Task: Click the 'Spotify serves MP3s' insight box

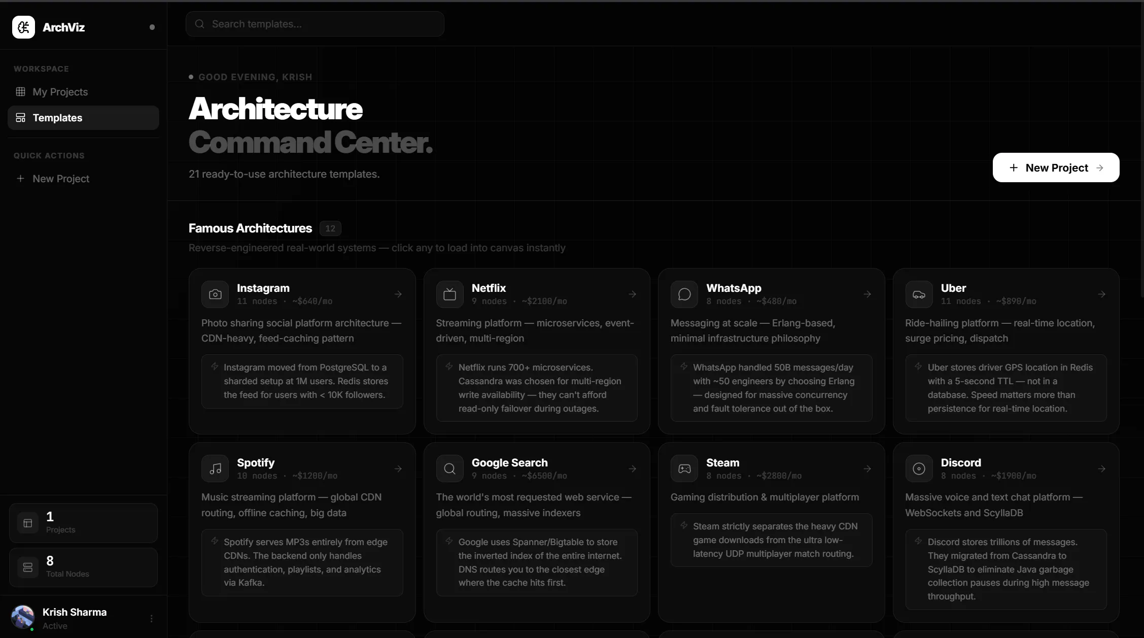Action: (x=302, y=562)
